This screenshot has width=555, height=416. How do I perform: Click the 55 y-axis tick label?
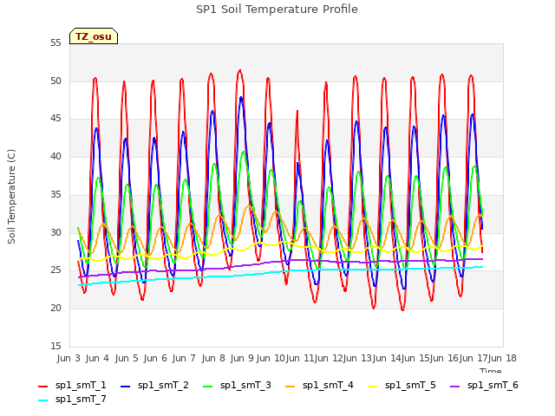pyautogui.click(x=55, y=43)
